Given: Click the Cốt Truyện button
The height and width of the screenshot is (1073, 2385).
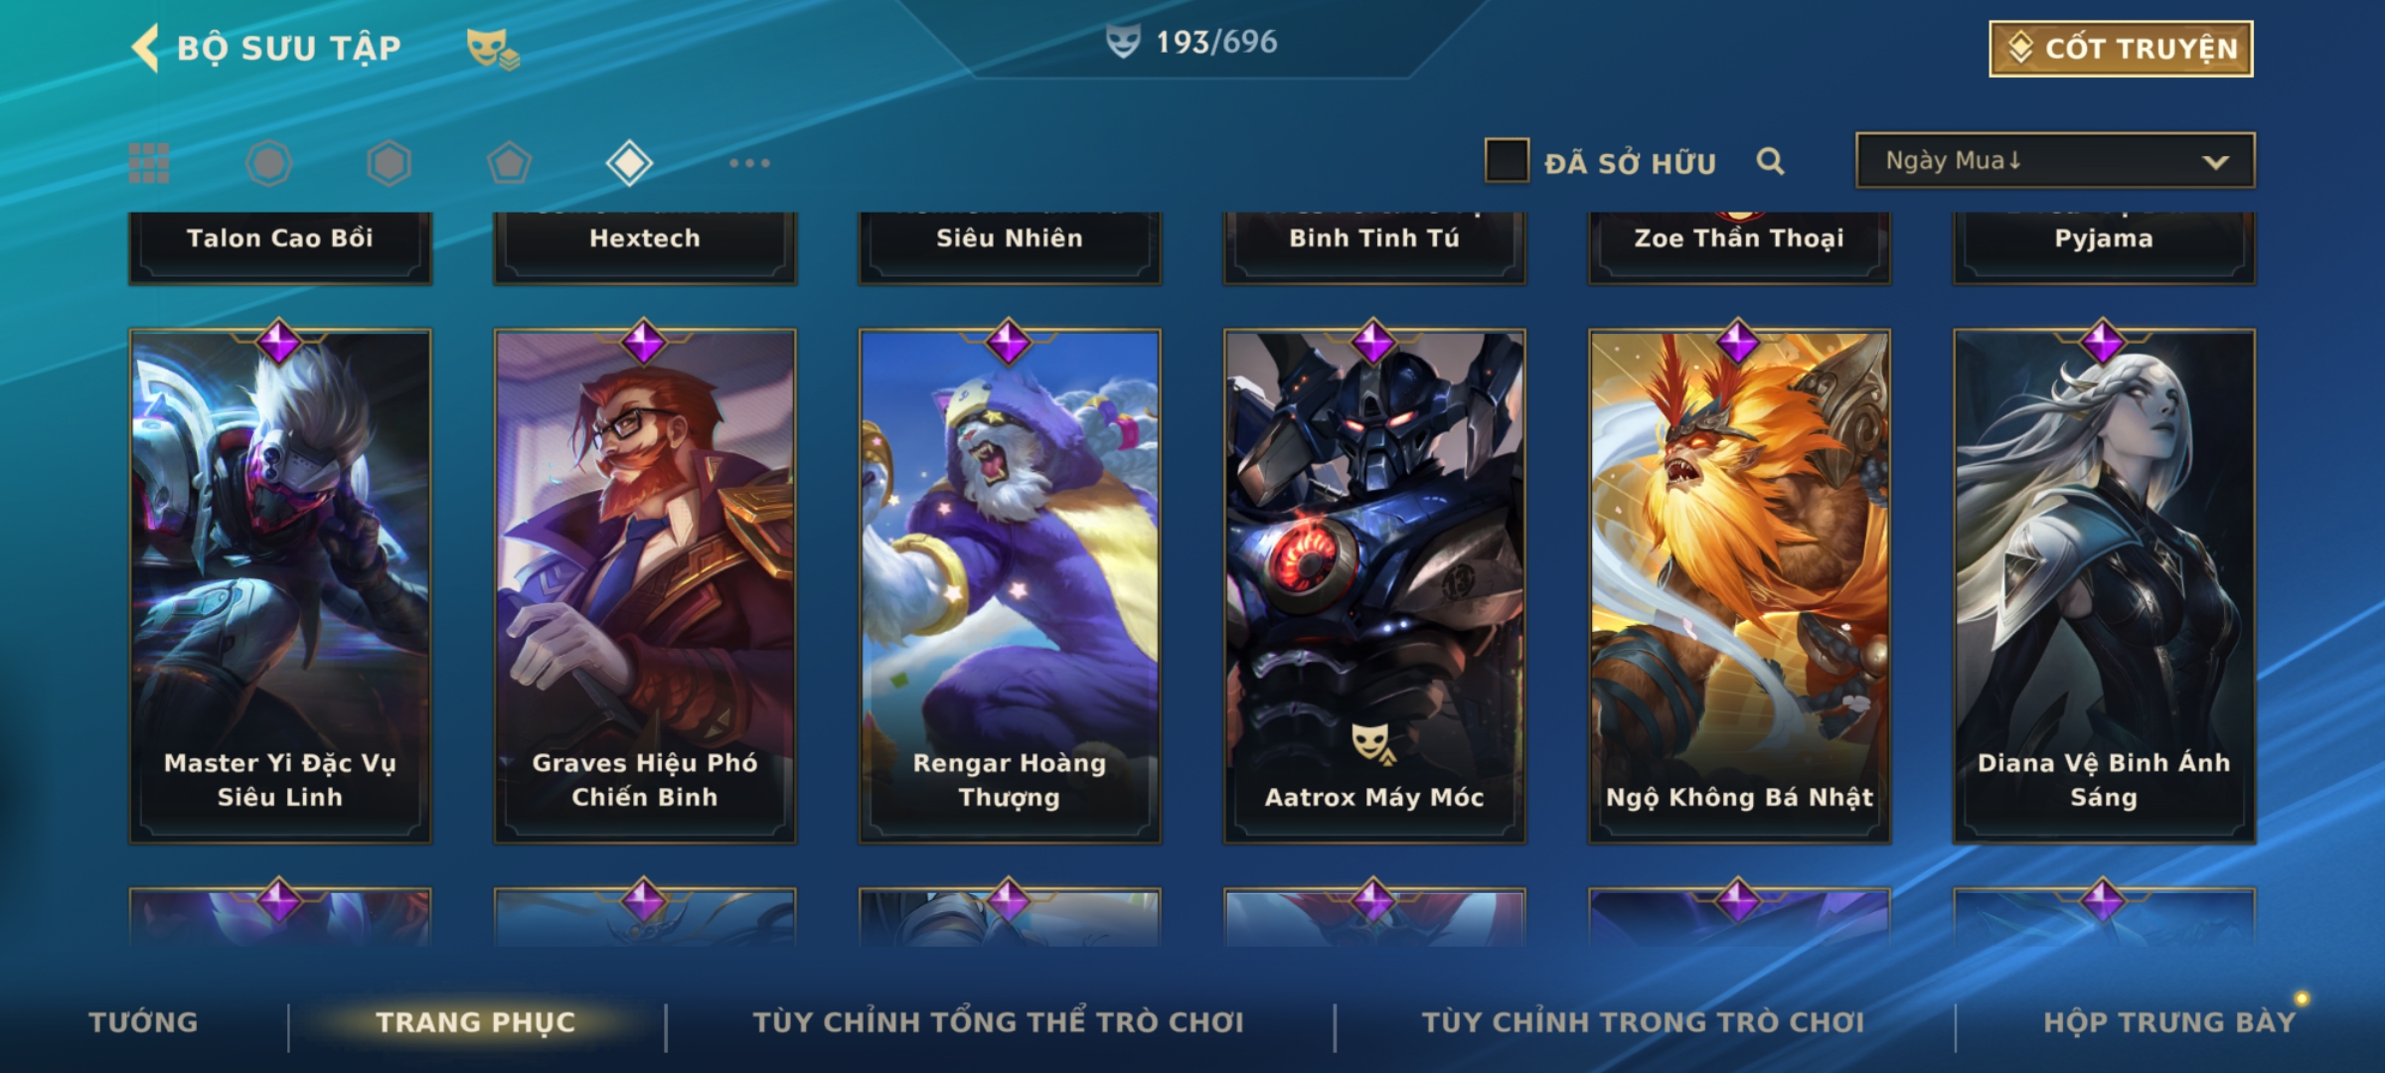Looking at the screenshot, I should pos(2121,49).
